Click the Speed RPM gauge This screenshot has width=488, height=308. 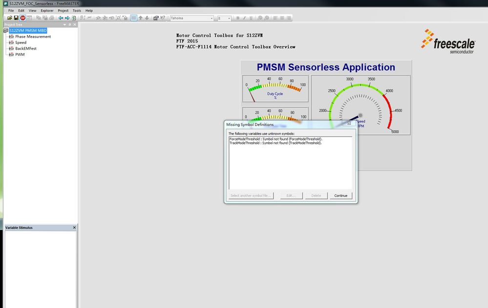(x=361, y=105)
